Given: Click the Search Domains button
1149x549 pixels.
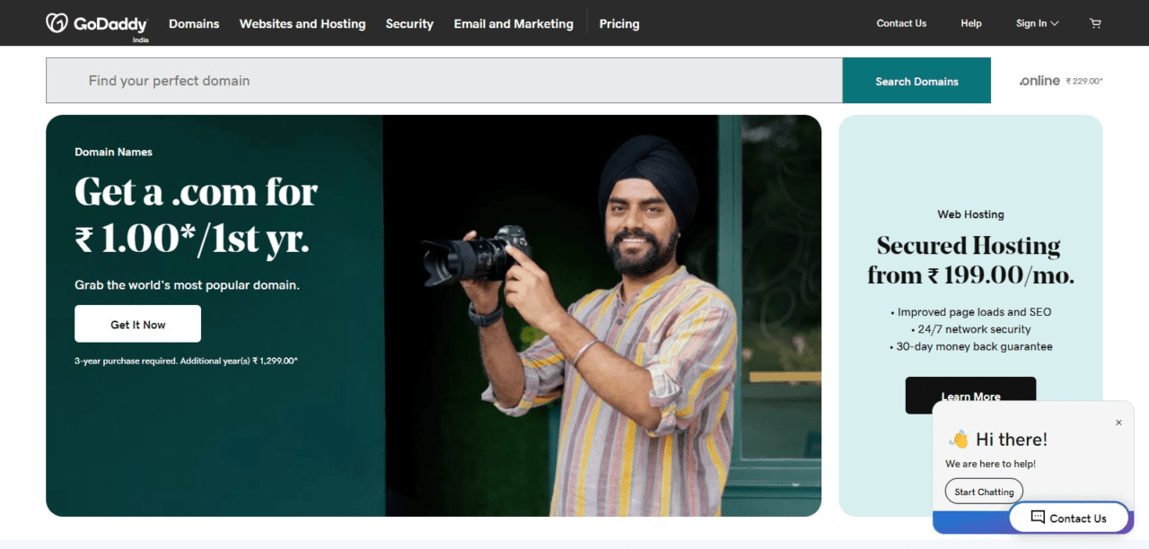Looking at the screenshot, I should [917, 81].
